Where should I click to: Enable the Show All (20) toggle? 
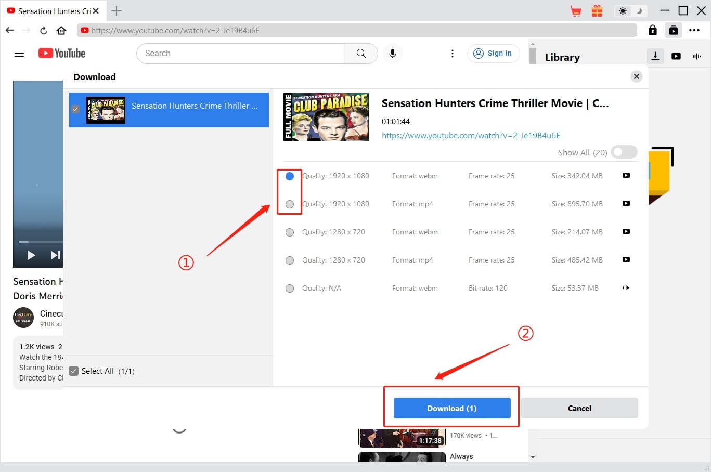click(624, 152)
